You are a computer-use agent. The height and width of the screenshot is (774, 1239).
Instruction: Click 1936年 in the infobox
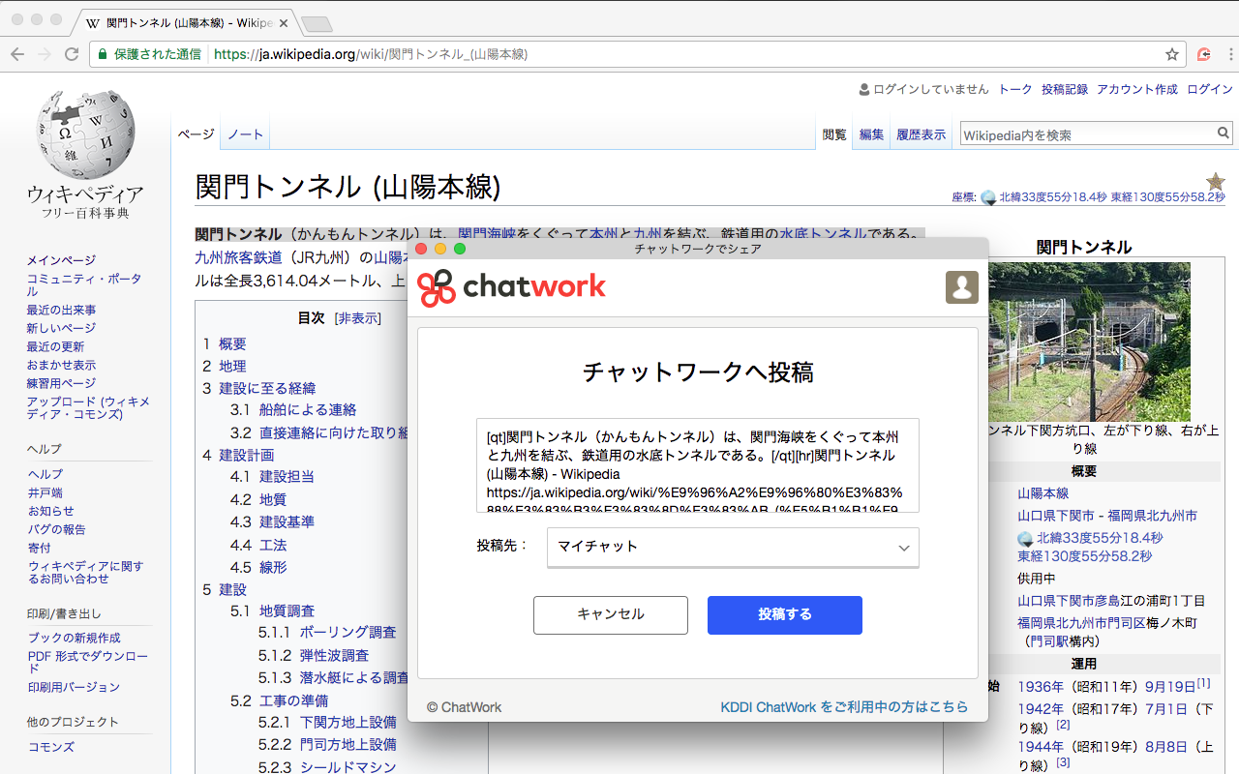click(1041, 686)
